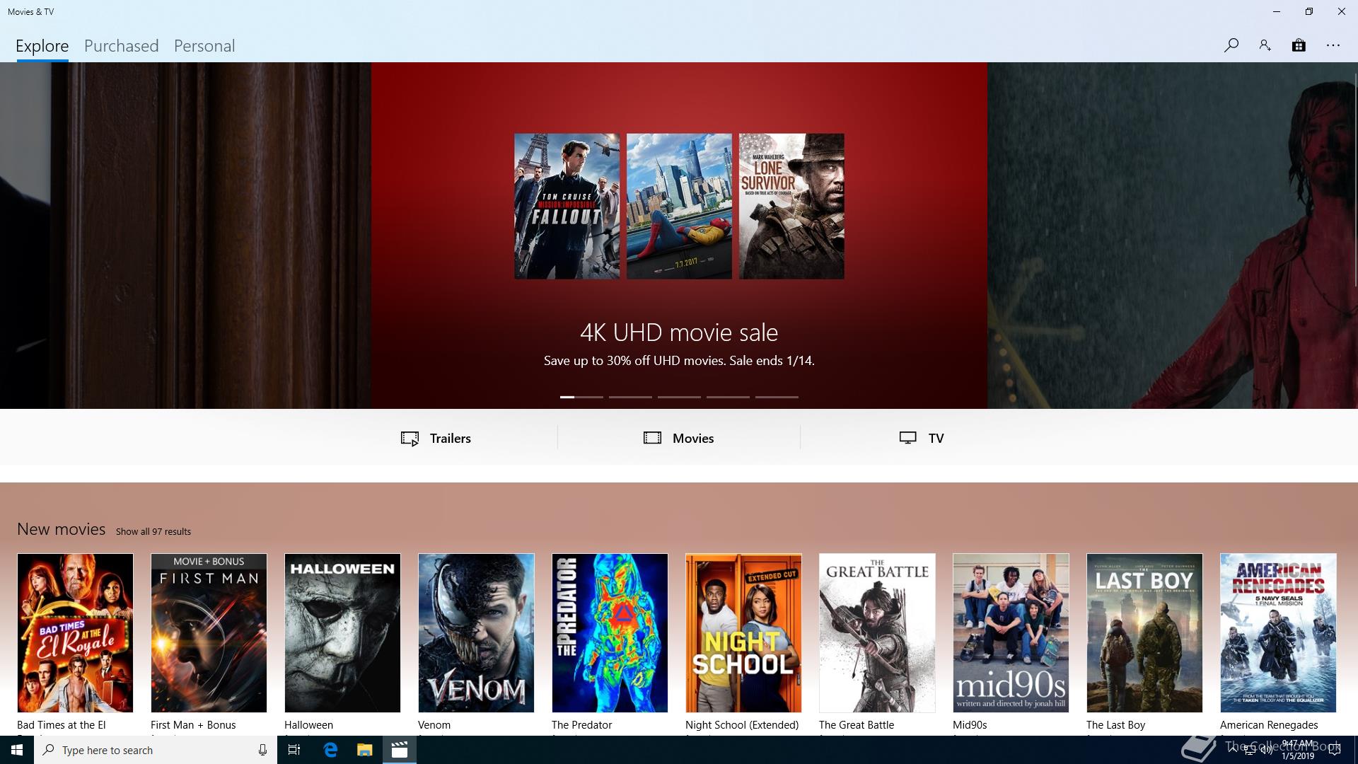Open the Lone Survivor poster in banner
Viewport: 1358px width, 764px height.
[791, 206]
